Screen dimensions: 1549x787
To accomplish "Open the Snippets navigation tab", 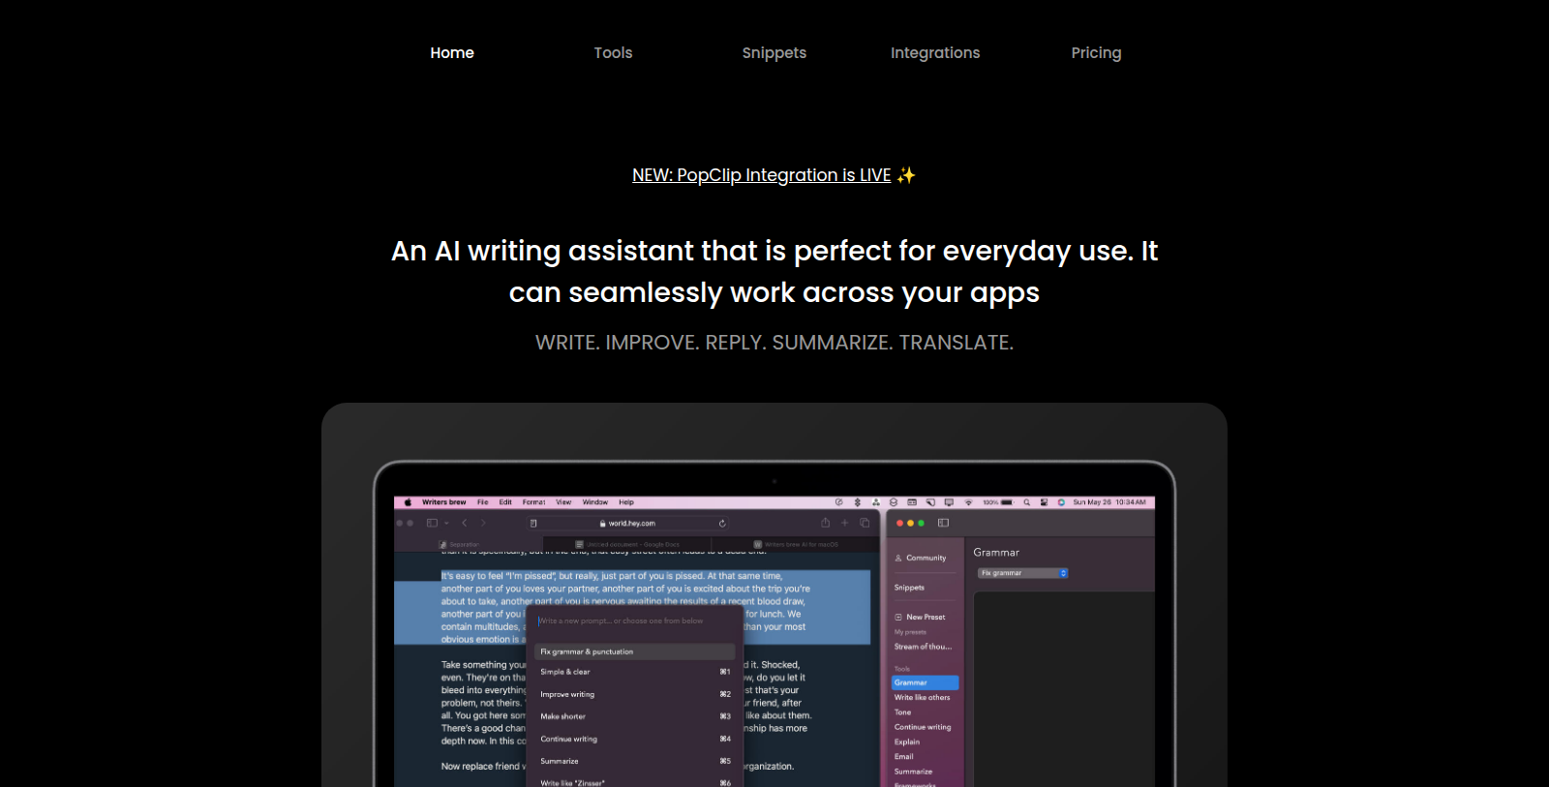I will point(774,53).
